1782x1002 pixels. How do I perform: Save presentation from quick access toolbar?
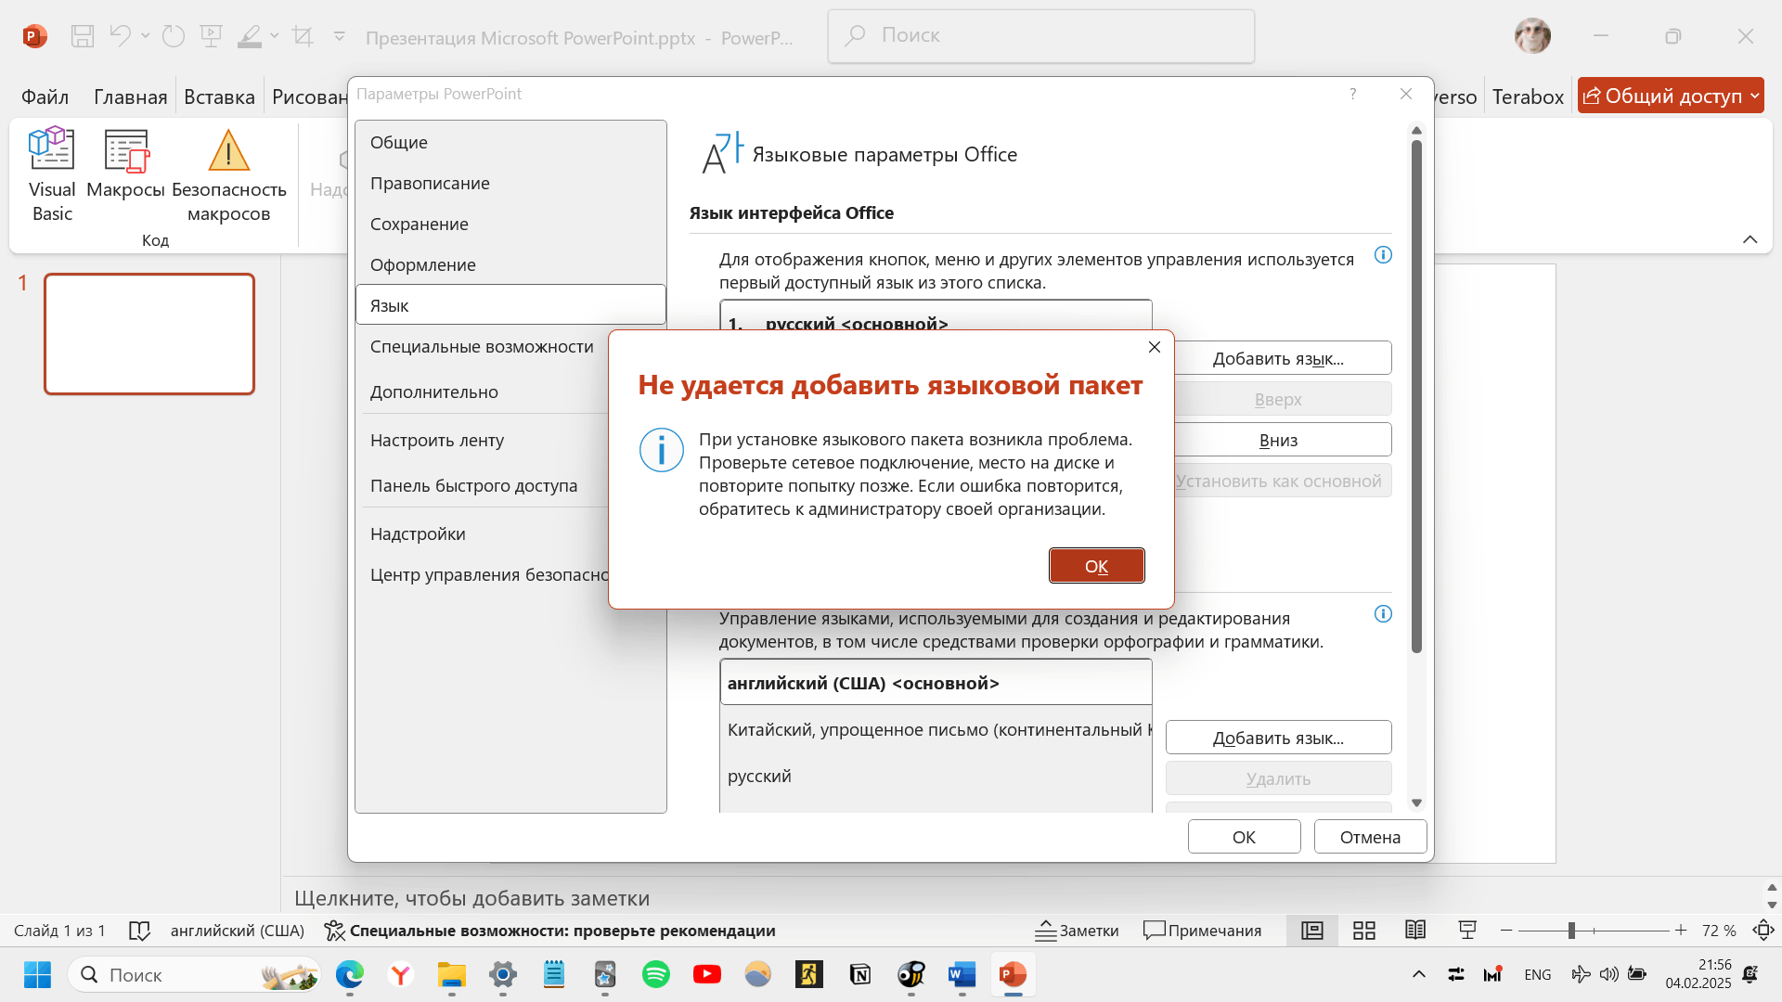coord(83,36)
